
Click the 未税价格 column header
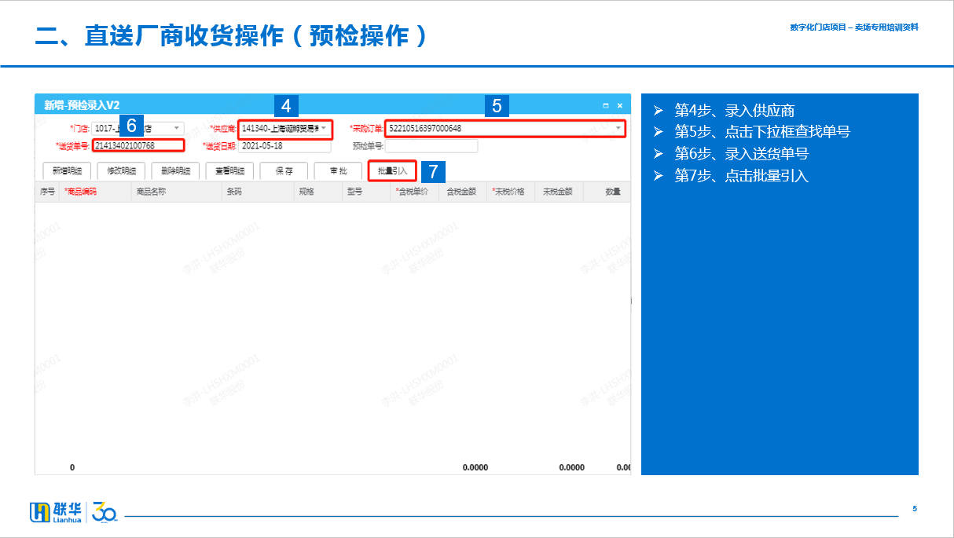(510, 192)
